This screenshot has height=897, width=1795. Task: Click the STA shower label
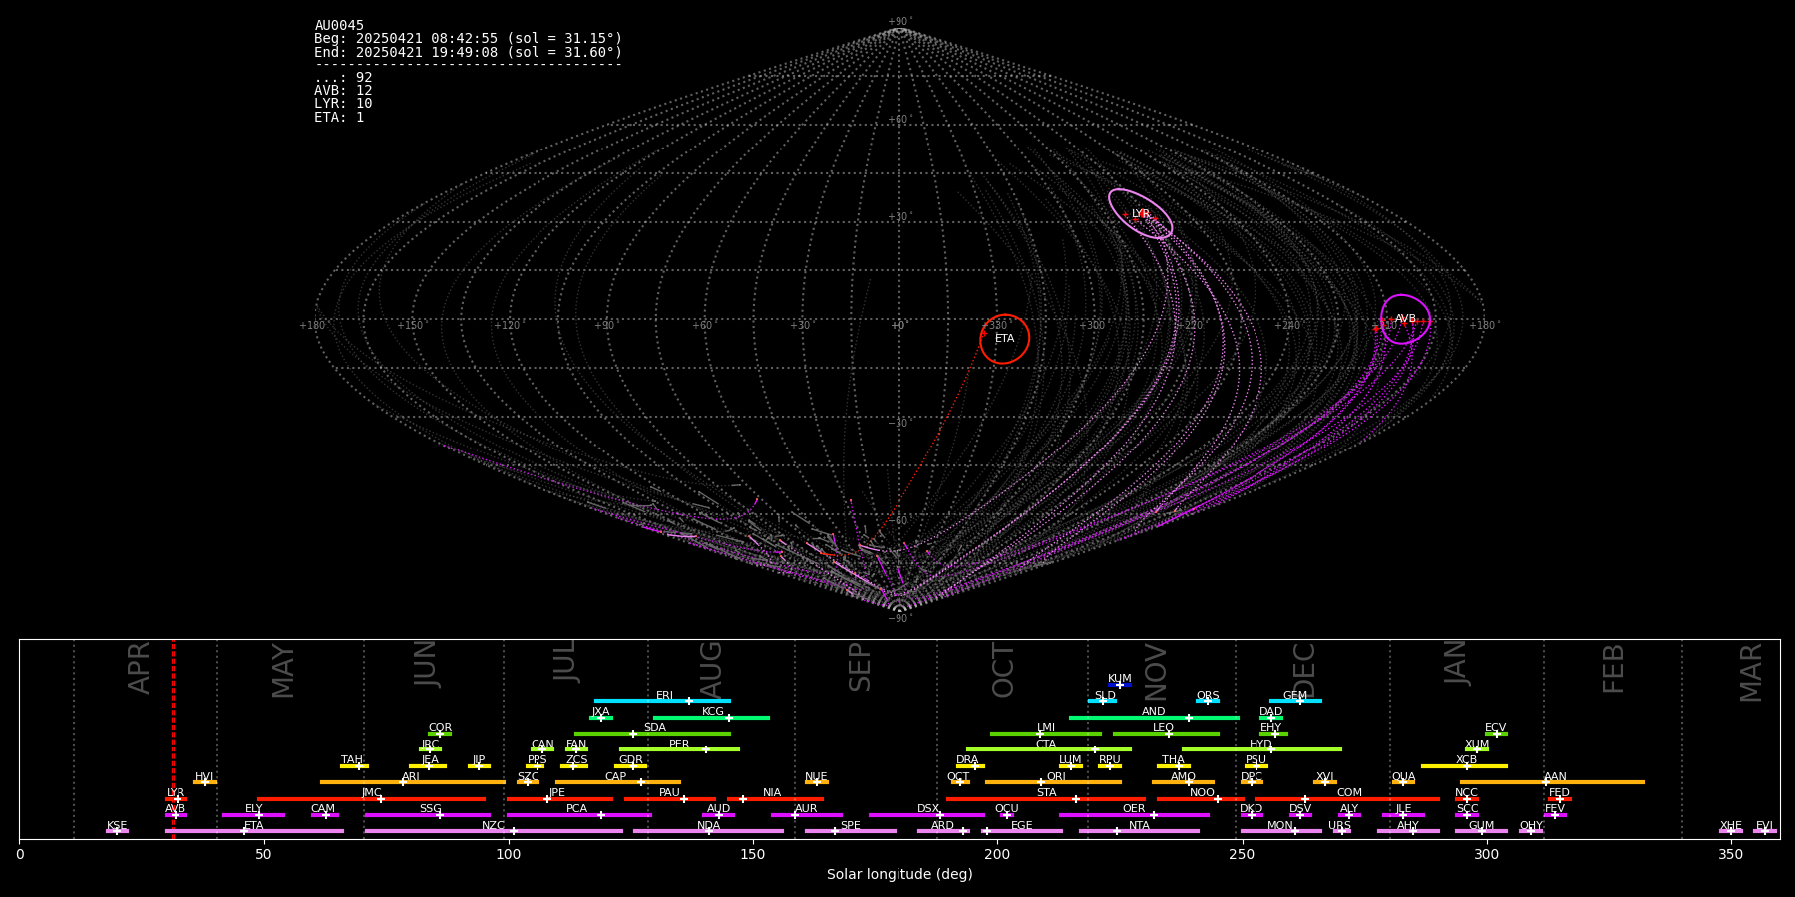coord(1046,793)
